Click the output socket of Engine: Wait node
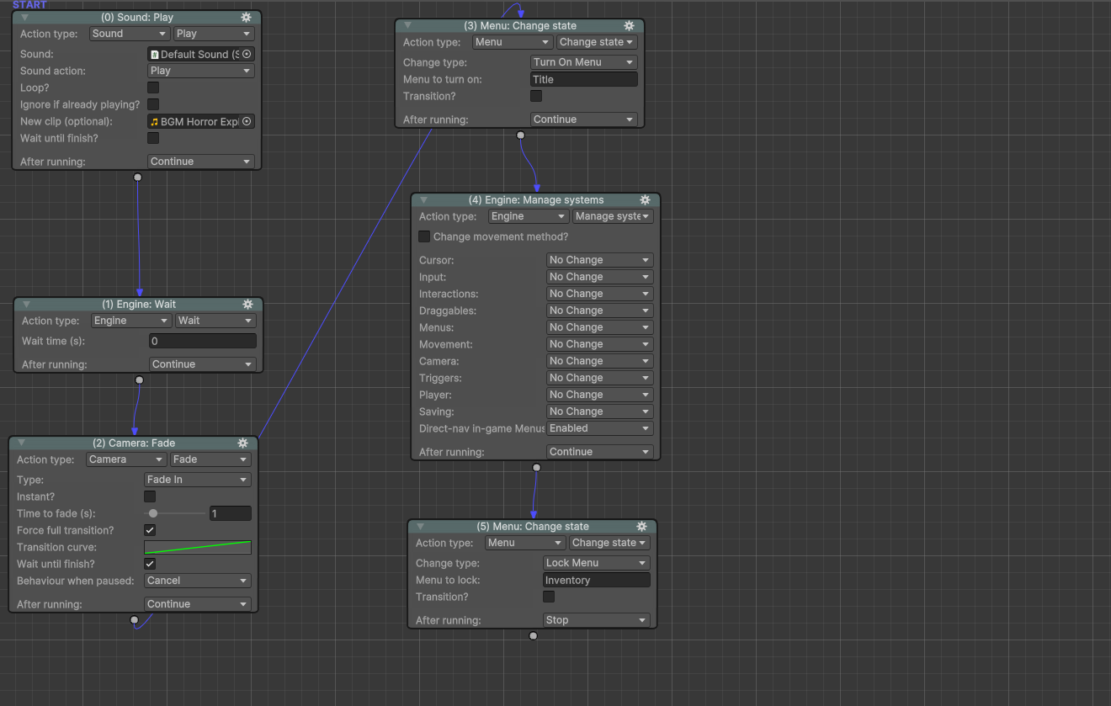The height and width of the screenshot is (706, 1111). (x=139, y=380)
